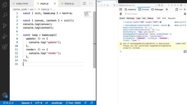The image size is (187, 105).
Task: Click UTF-8 encoding in status bar
Action: pos(39,103)
